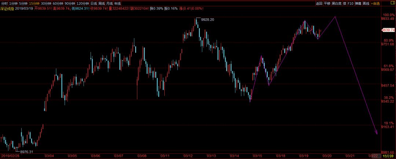The width and height of the screenshot is (396, 159).
Task: Toggle the 黑白底 background color button
Action: pyautogui.click(x=336, y=4)
